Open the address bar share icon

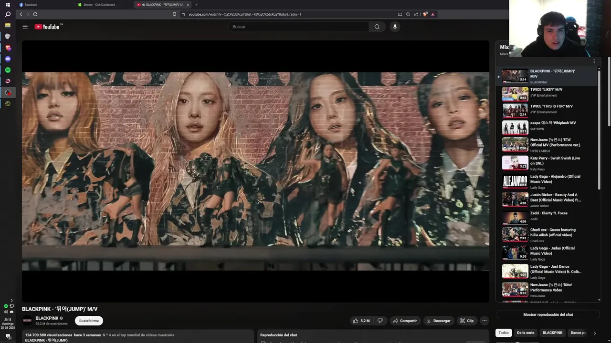416,14
